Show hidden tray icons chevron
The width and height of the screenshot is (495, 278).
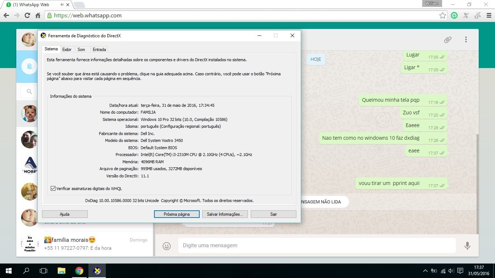[425, 271]
